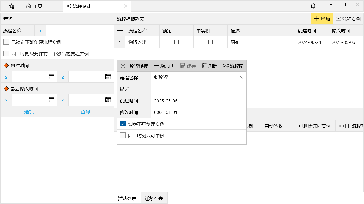Click the hamburger menu icon in table header
Image resolution: width=364 pixels, height=204 pixels.
(120, 31)
